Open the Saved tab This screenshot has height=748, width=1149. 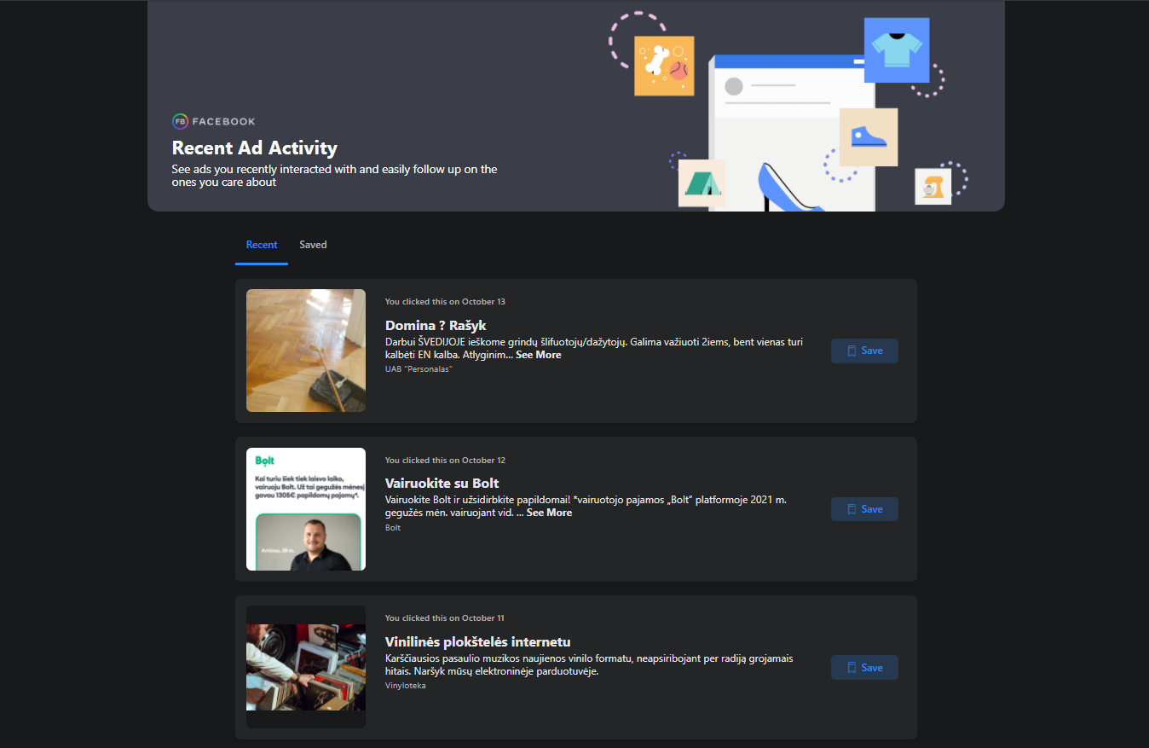[x=313, y=245]
